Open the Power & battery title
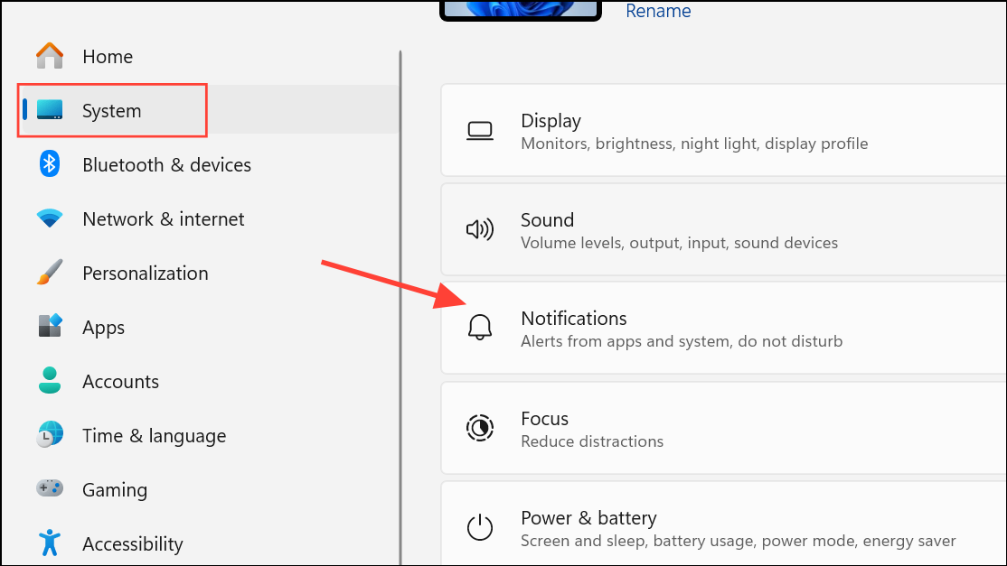The width and height of the screenshot is (1007, 566). click(x=588, y=517)
